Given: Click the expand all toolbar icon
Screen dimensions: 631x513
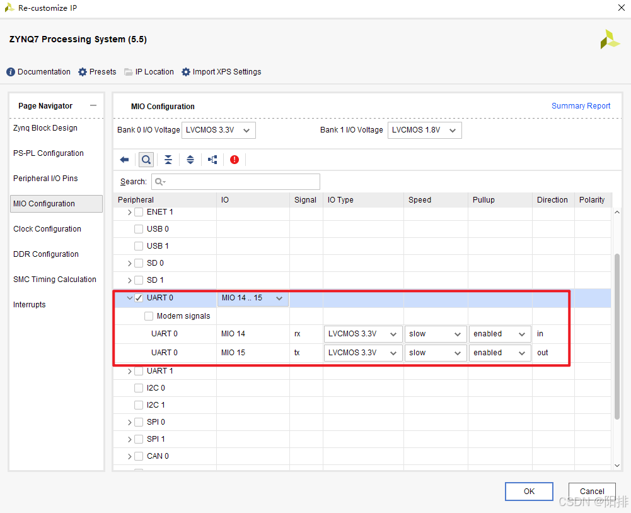Looking at the screenshot, I should coord(190,160).
